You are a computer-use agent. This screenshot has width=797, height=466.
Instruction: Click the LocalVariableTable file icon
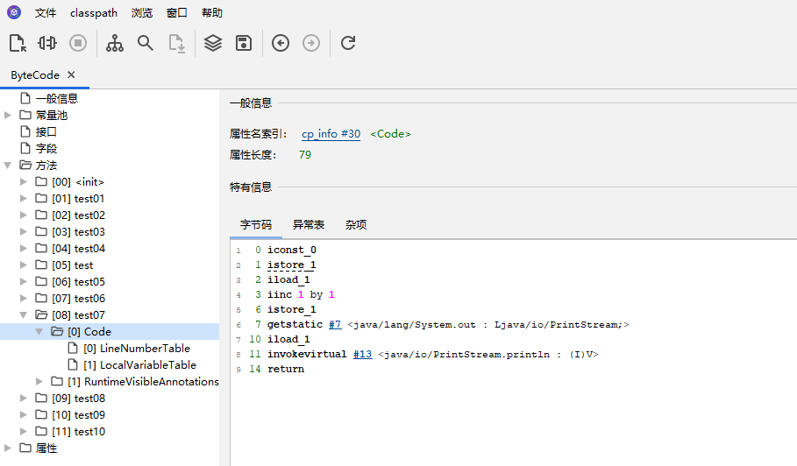(73, 364)
